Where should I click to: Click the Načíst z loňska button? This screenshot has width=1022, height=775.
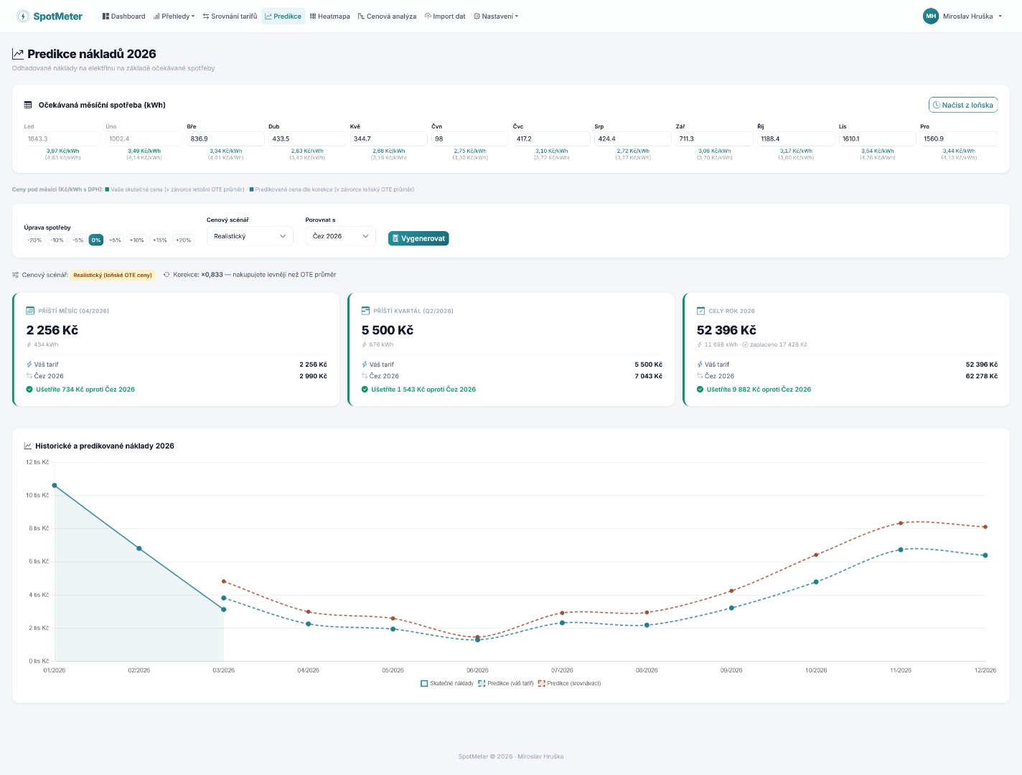pos(962,105)
